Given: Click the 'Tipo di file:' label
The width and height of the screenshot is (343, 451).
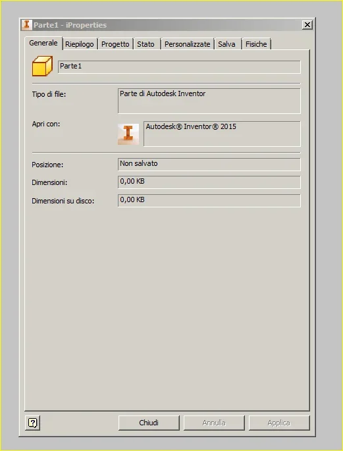Looking at the screenshot, I should (x=49, y=94).
